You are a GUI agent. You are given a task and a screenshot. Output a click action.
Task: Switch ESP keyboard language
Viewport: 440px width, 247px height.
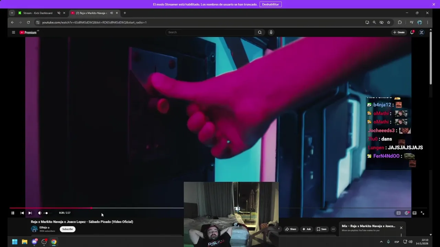(x=397, y=242)
